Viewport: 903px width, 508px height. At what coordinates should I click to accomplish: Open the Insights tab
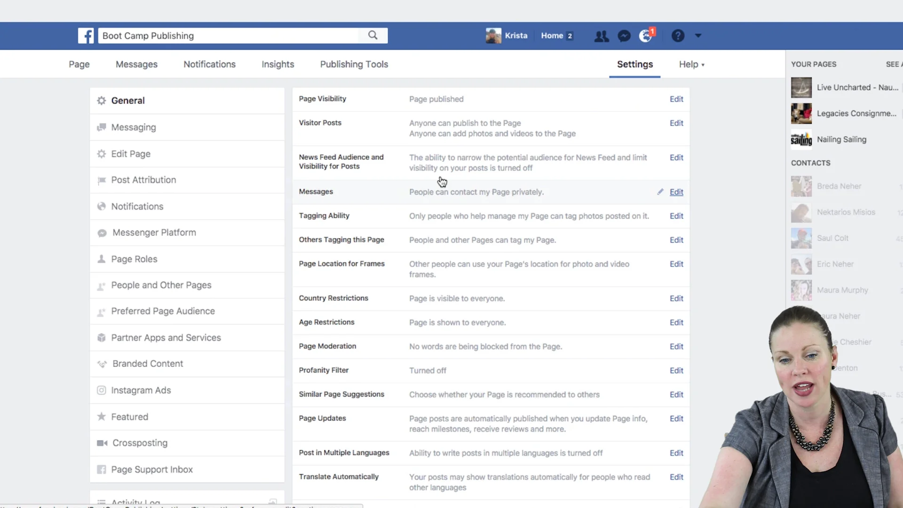click(x=277, y=64)
